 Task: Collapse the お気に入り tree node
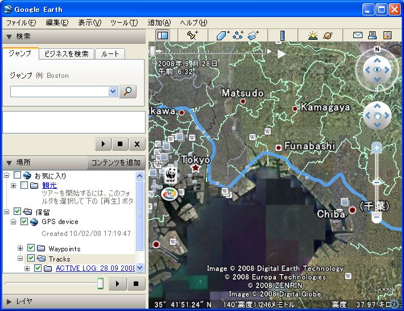coord(7,175)
